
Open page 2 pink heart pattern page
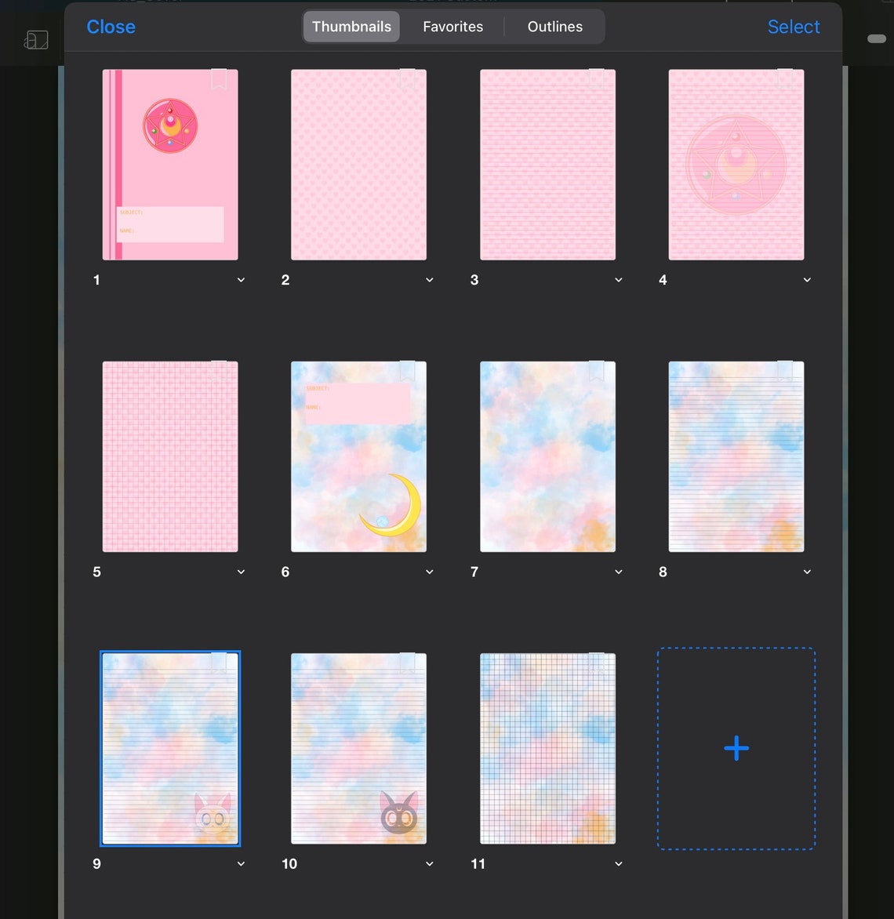(358, 165)
